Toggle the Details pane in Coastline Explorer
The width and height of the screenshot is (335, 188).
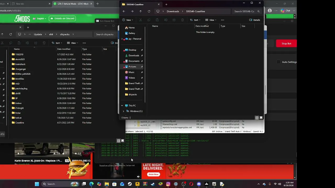click(255, 20)
